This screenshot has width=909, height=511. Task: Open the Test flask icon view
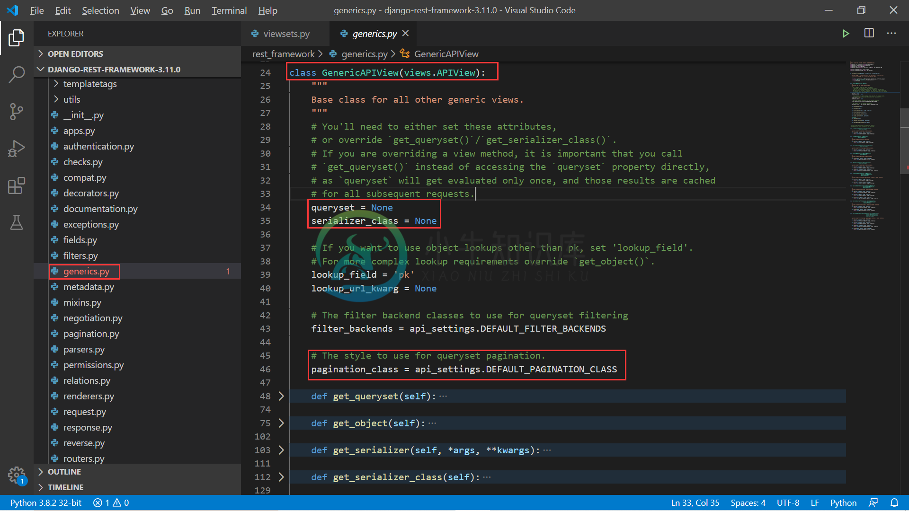[17, 222]
